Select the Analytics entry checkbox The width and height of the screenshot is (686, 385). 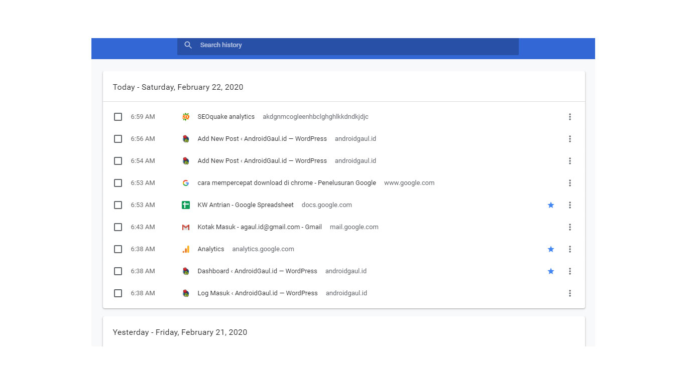pos(118,249)
